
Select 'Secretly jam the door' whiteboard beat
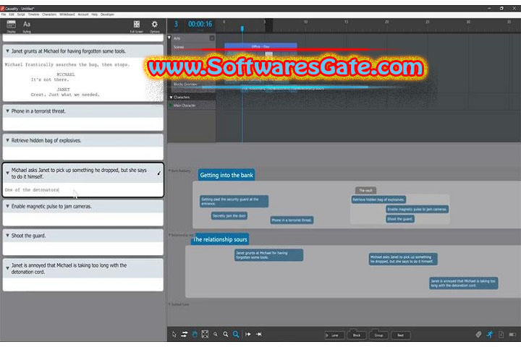[x=229, y=216]
